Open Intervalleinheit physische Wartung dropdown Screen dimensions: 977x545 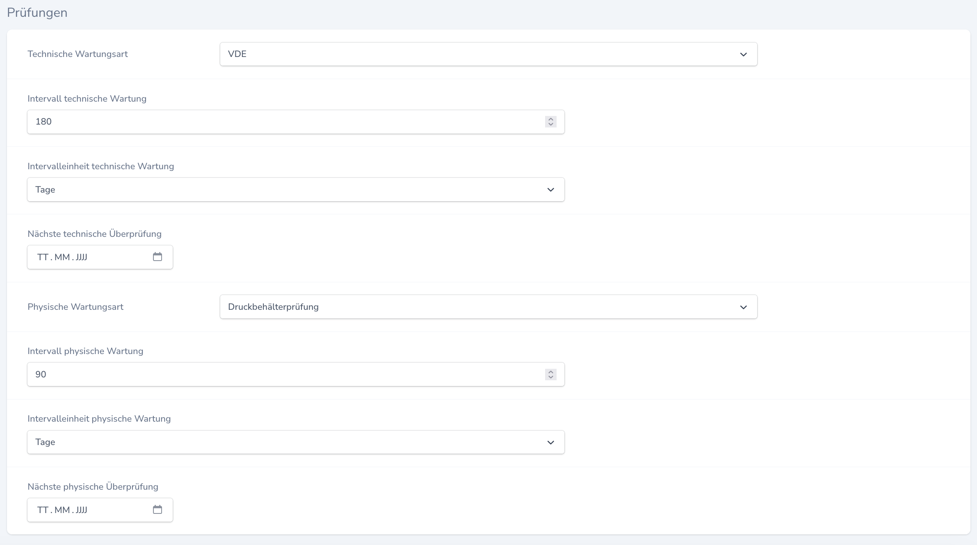coord(295,442)
